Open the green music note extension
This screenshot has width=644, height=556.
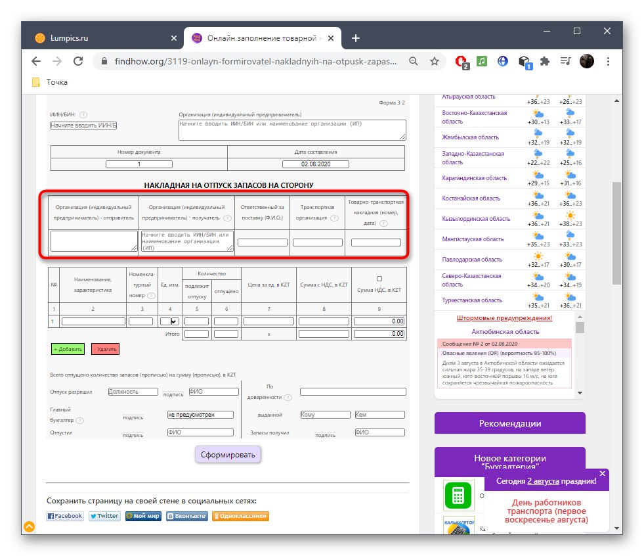(481, 61)
